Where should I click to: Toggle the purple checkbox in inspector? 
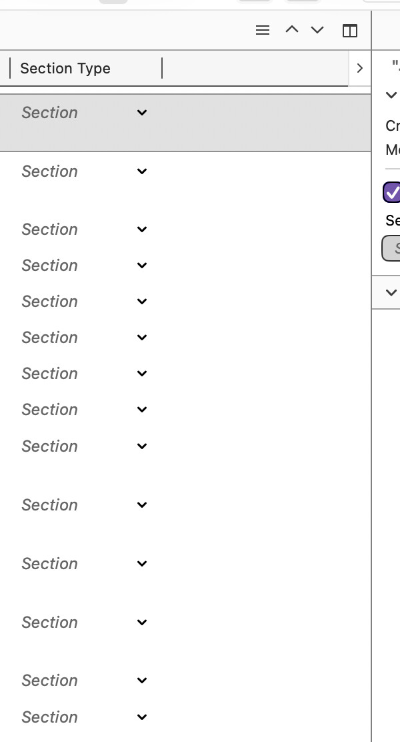coord(392,192)
